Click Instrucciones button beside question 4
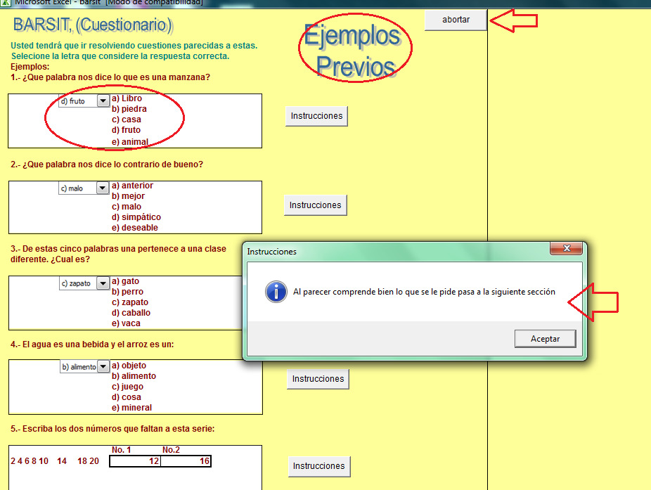651x490 pixels. (x=318, y=378)
